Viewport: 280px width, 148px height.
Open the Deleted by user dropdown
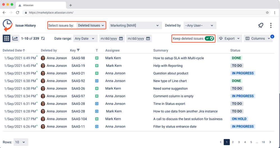(200, 25)
